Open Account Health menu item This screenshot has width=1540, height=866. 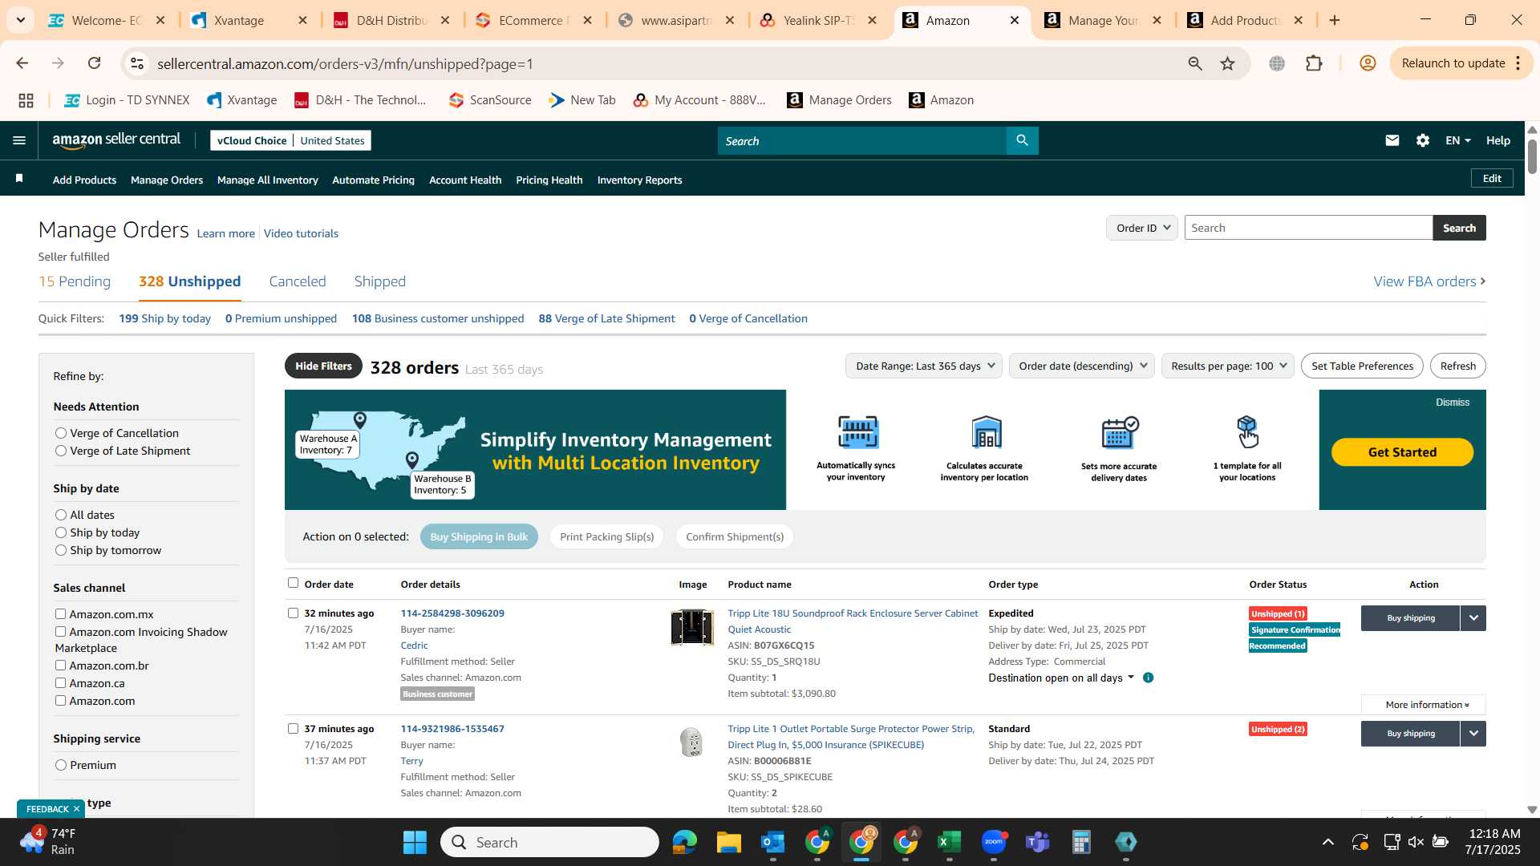465,180
